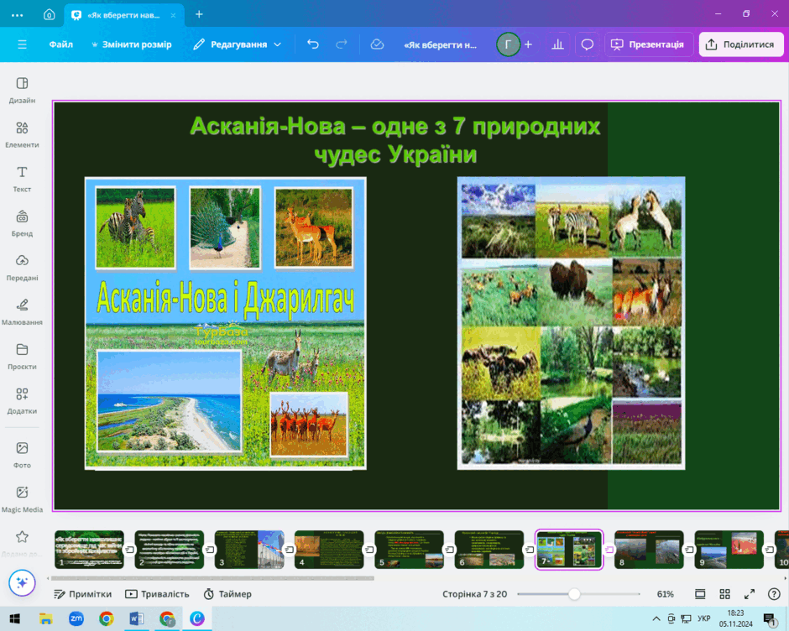This screenshot has width=789, height=631.
Task: Open the File (Файл) menu
Action: tap(61, 44)
